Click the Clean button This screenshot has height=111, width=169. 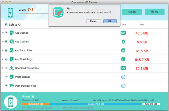tap(132, 12)
